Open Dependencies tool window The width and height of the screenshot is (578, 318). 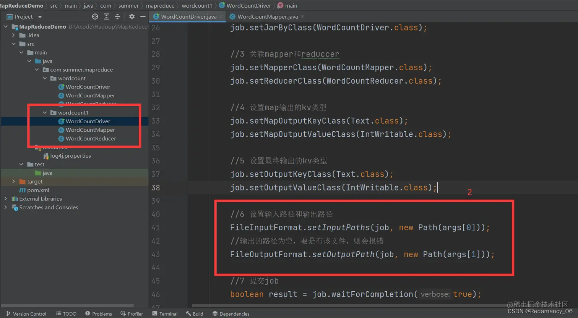[x=231, y=314]
